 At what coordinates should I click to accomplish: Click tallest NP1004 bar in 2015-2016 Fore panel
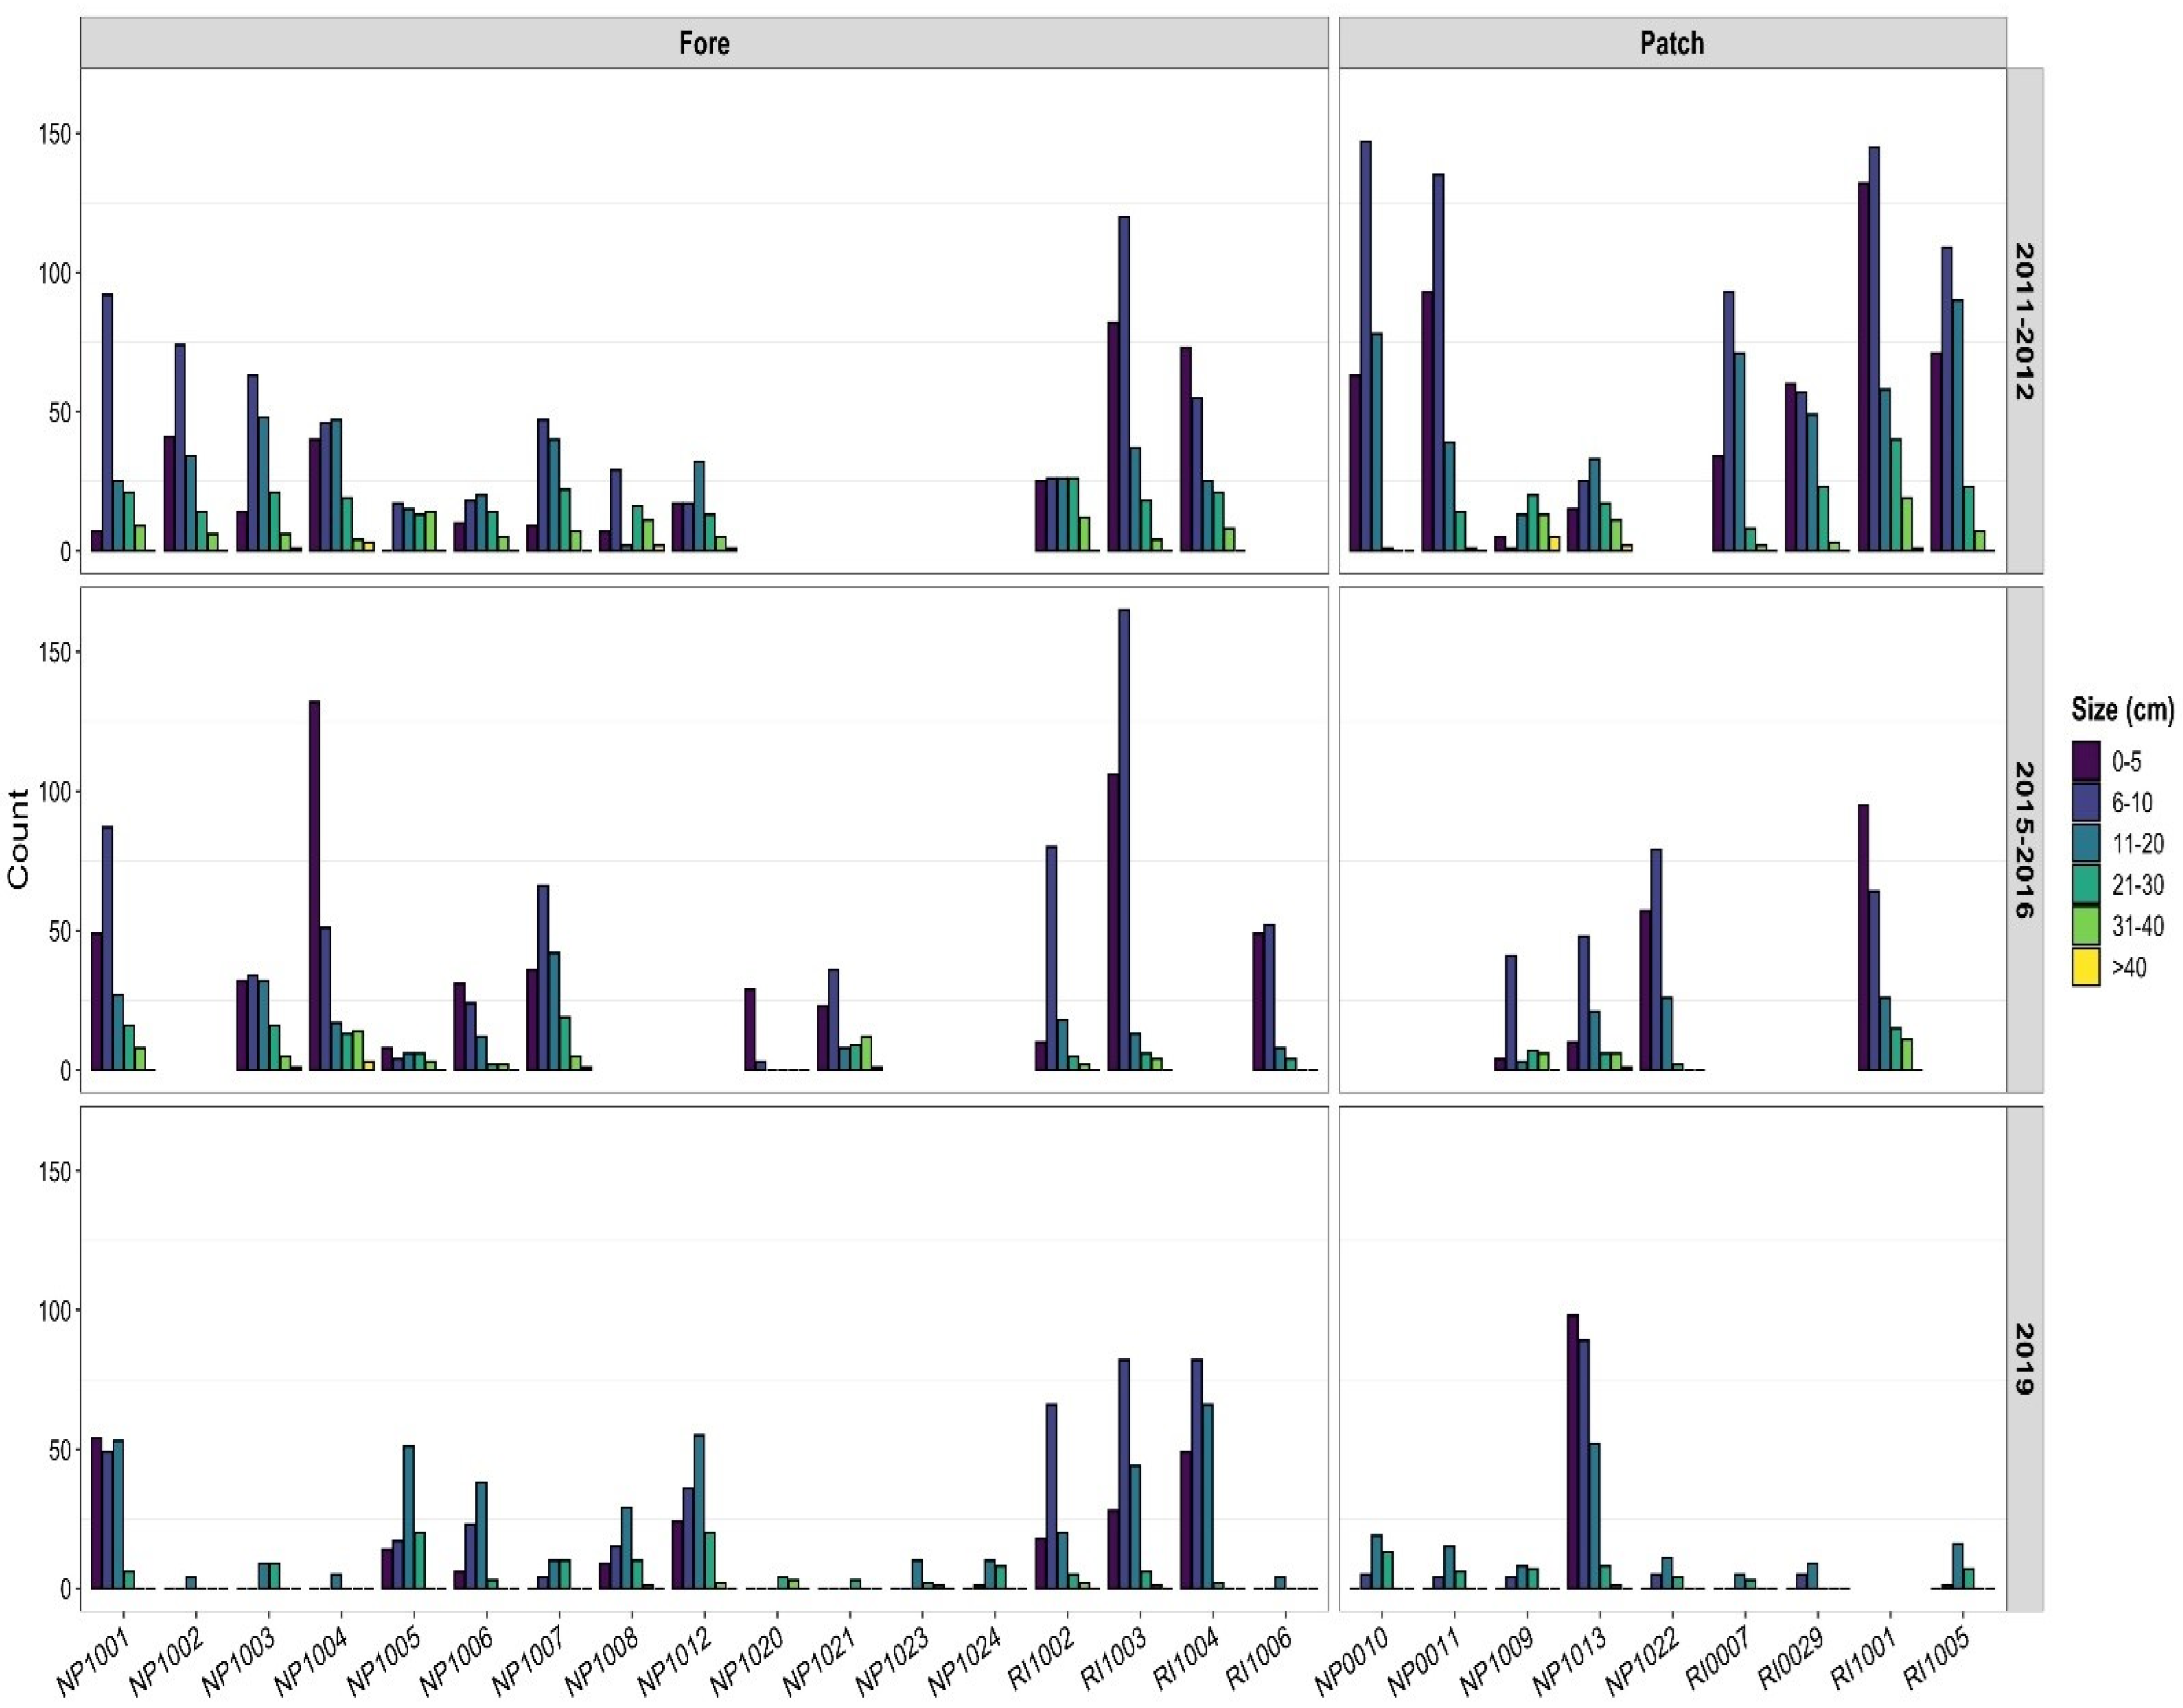(315, 885)
